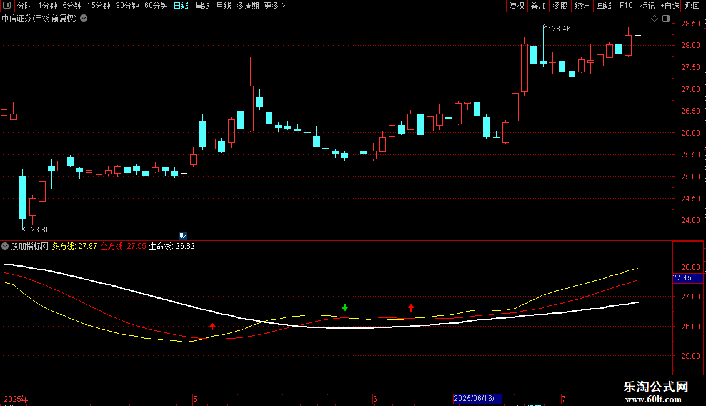The image size is (706, 406).
Task: Add stock via +自选 button
Action: tap(670, 6)
